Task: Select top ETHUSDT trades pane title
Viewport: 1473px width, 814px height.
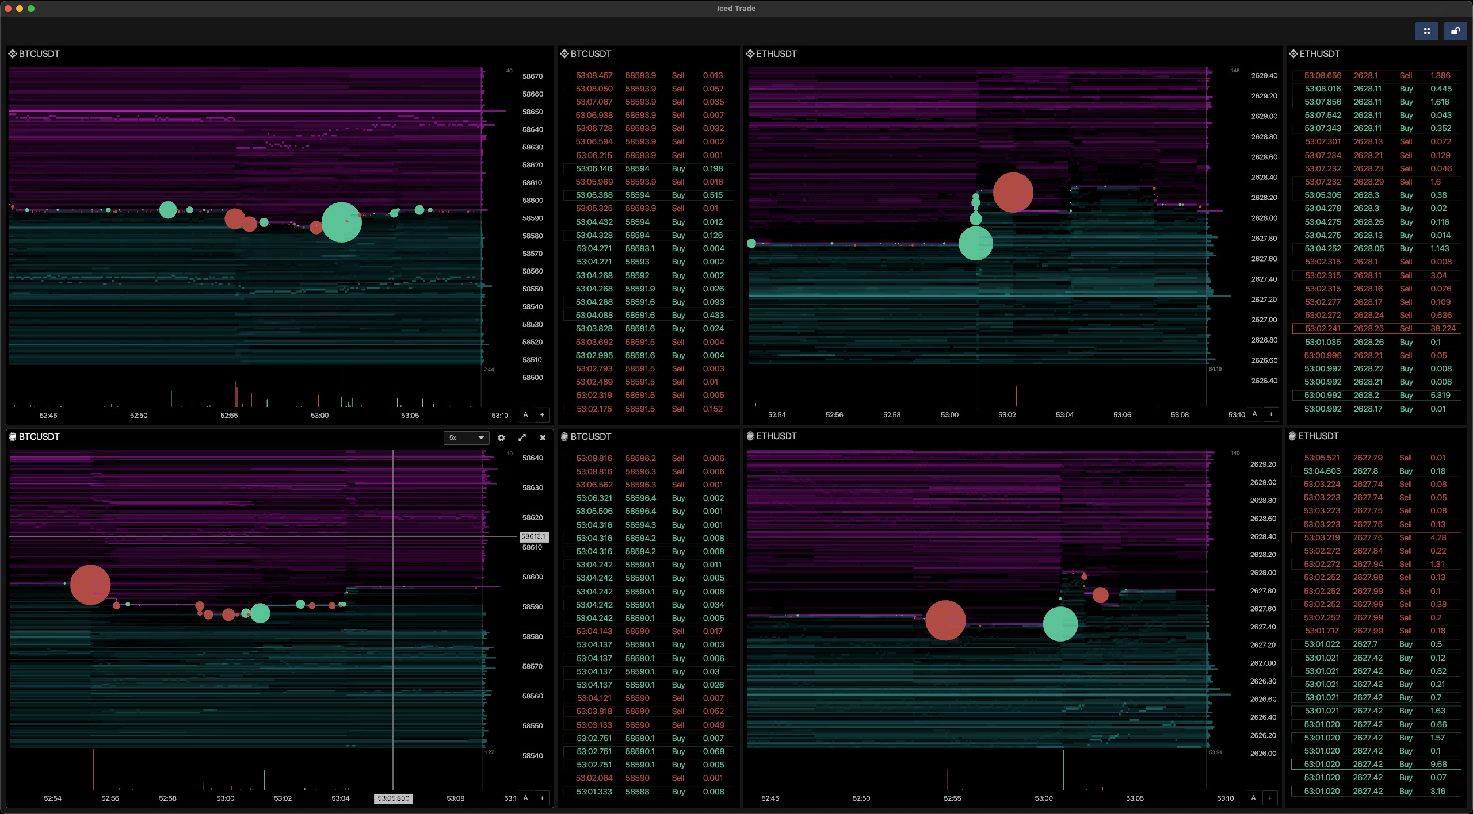Action: point(1319,53)
